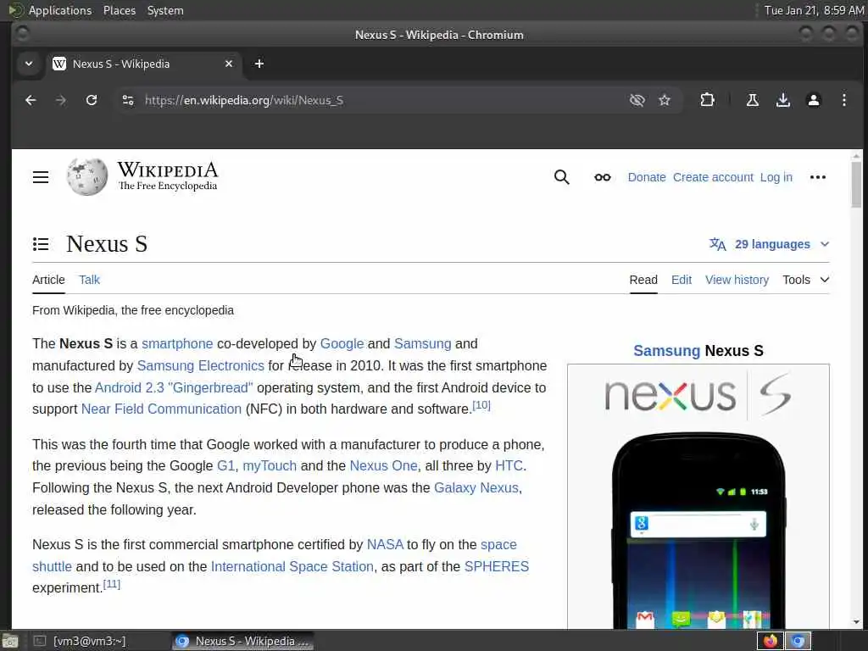Open the personal tools ellipsis menu

click(818, 177)
